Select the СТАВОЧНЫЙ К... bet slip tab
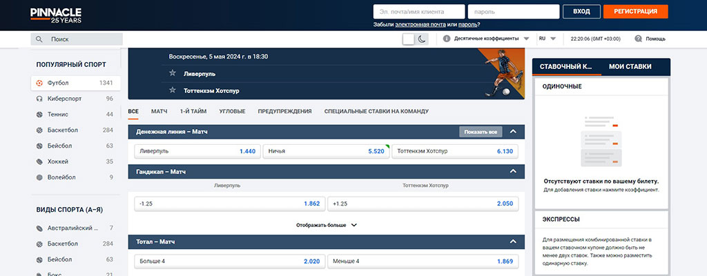 [567, 66]
